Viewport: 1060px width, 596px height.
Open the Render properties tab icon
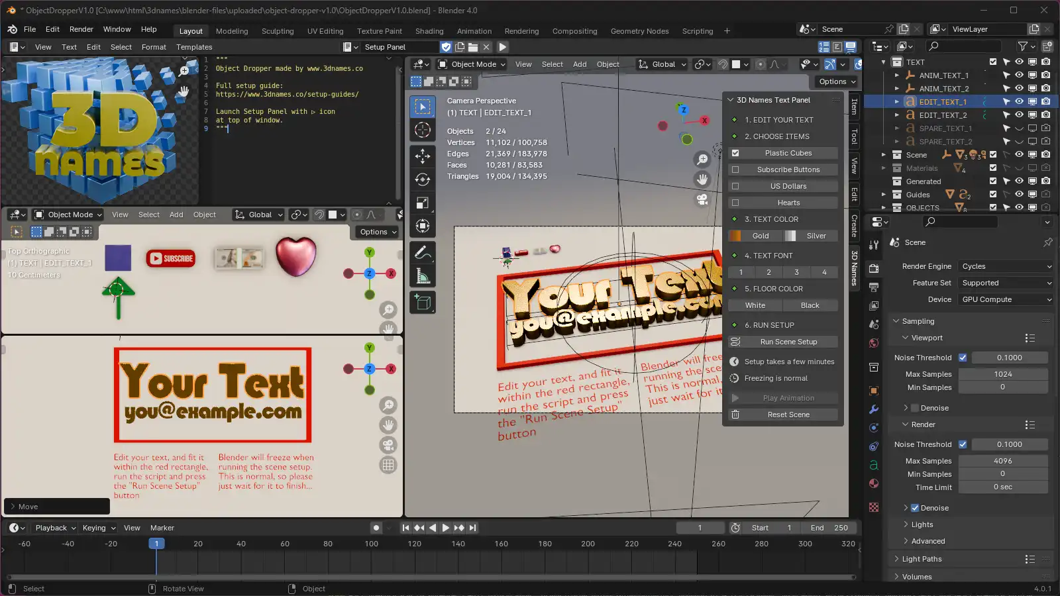point(874,268)
